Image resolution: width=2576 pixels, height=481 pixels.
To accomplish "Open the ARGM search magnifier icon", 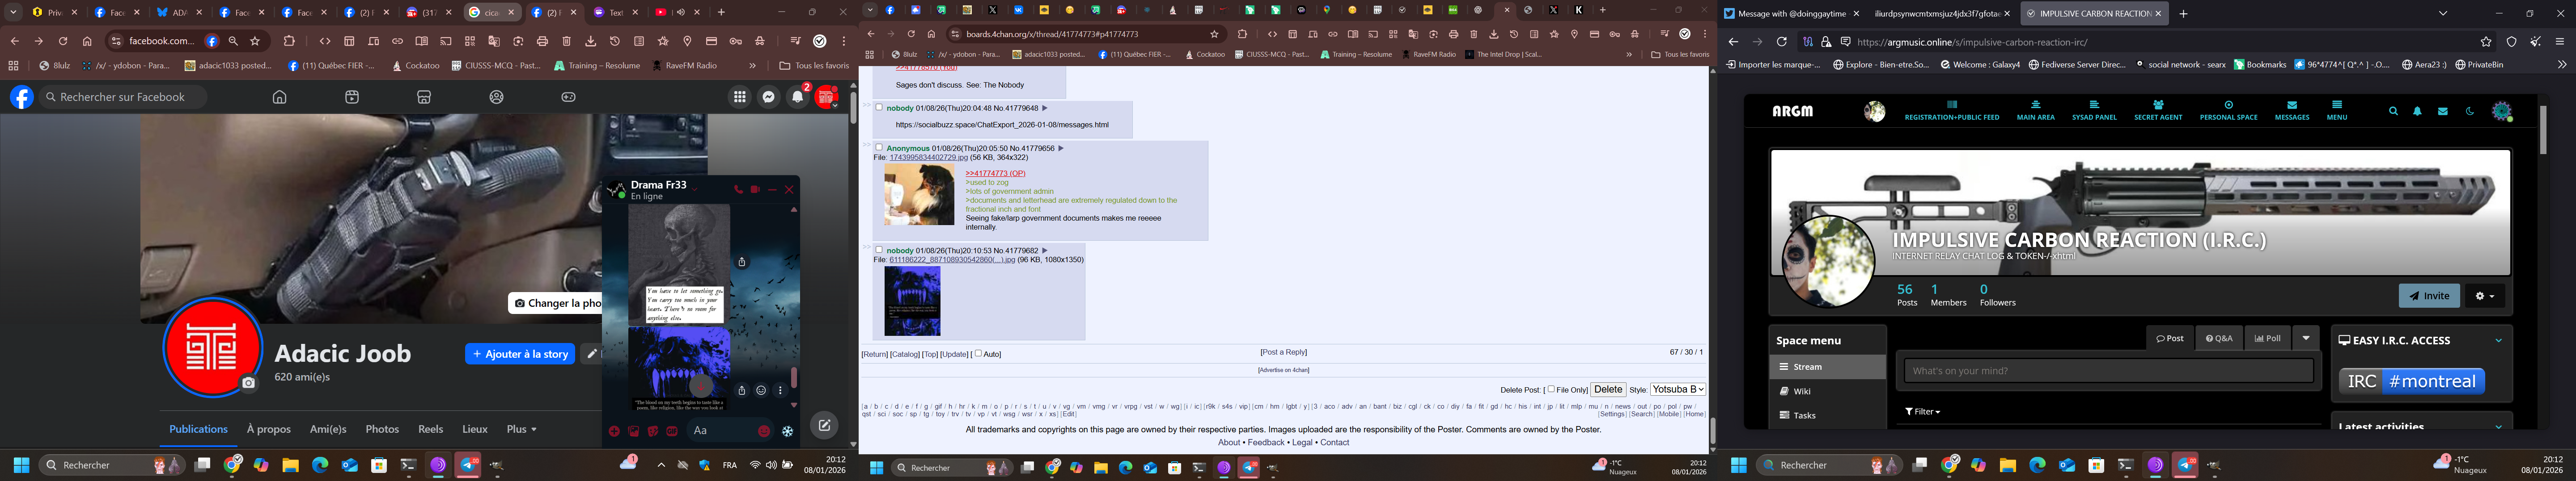I will 2393,112.
